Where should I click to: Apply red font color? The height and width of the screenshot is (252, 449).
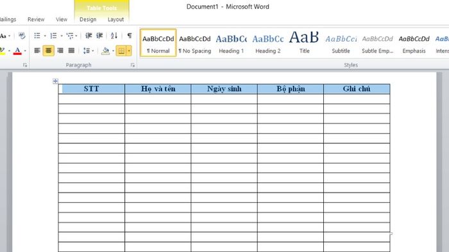pos(17,51)
